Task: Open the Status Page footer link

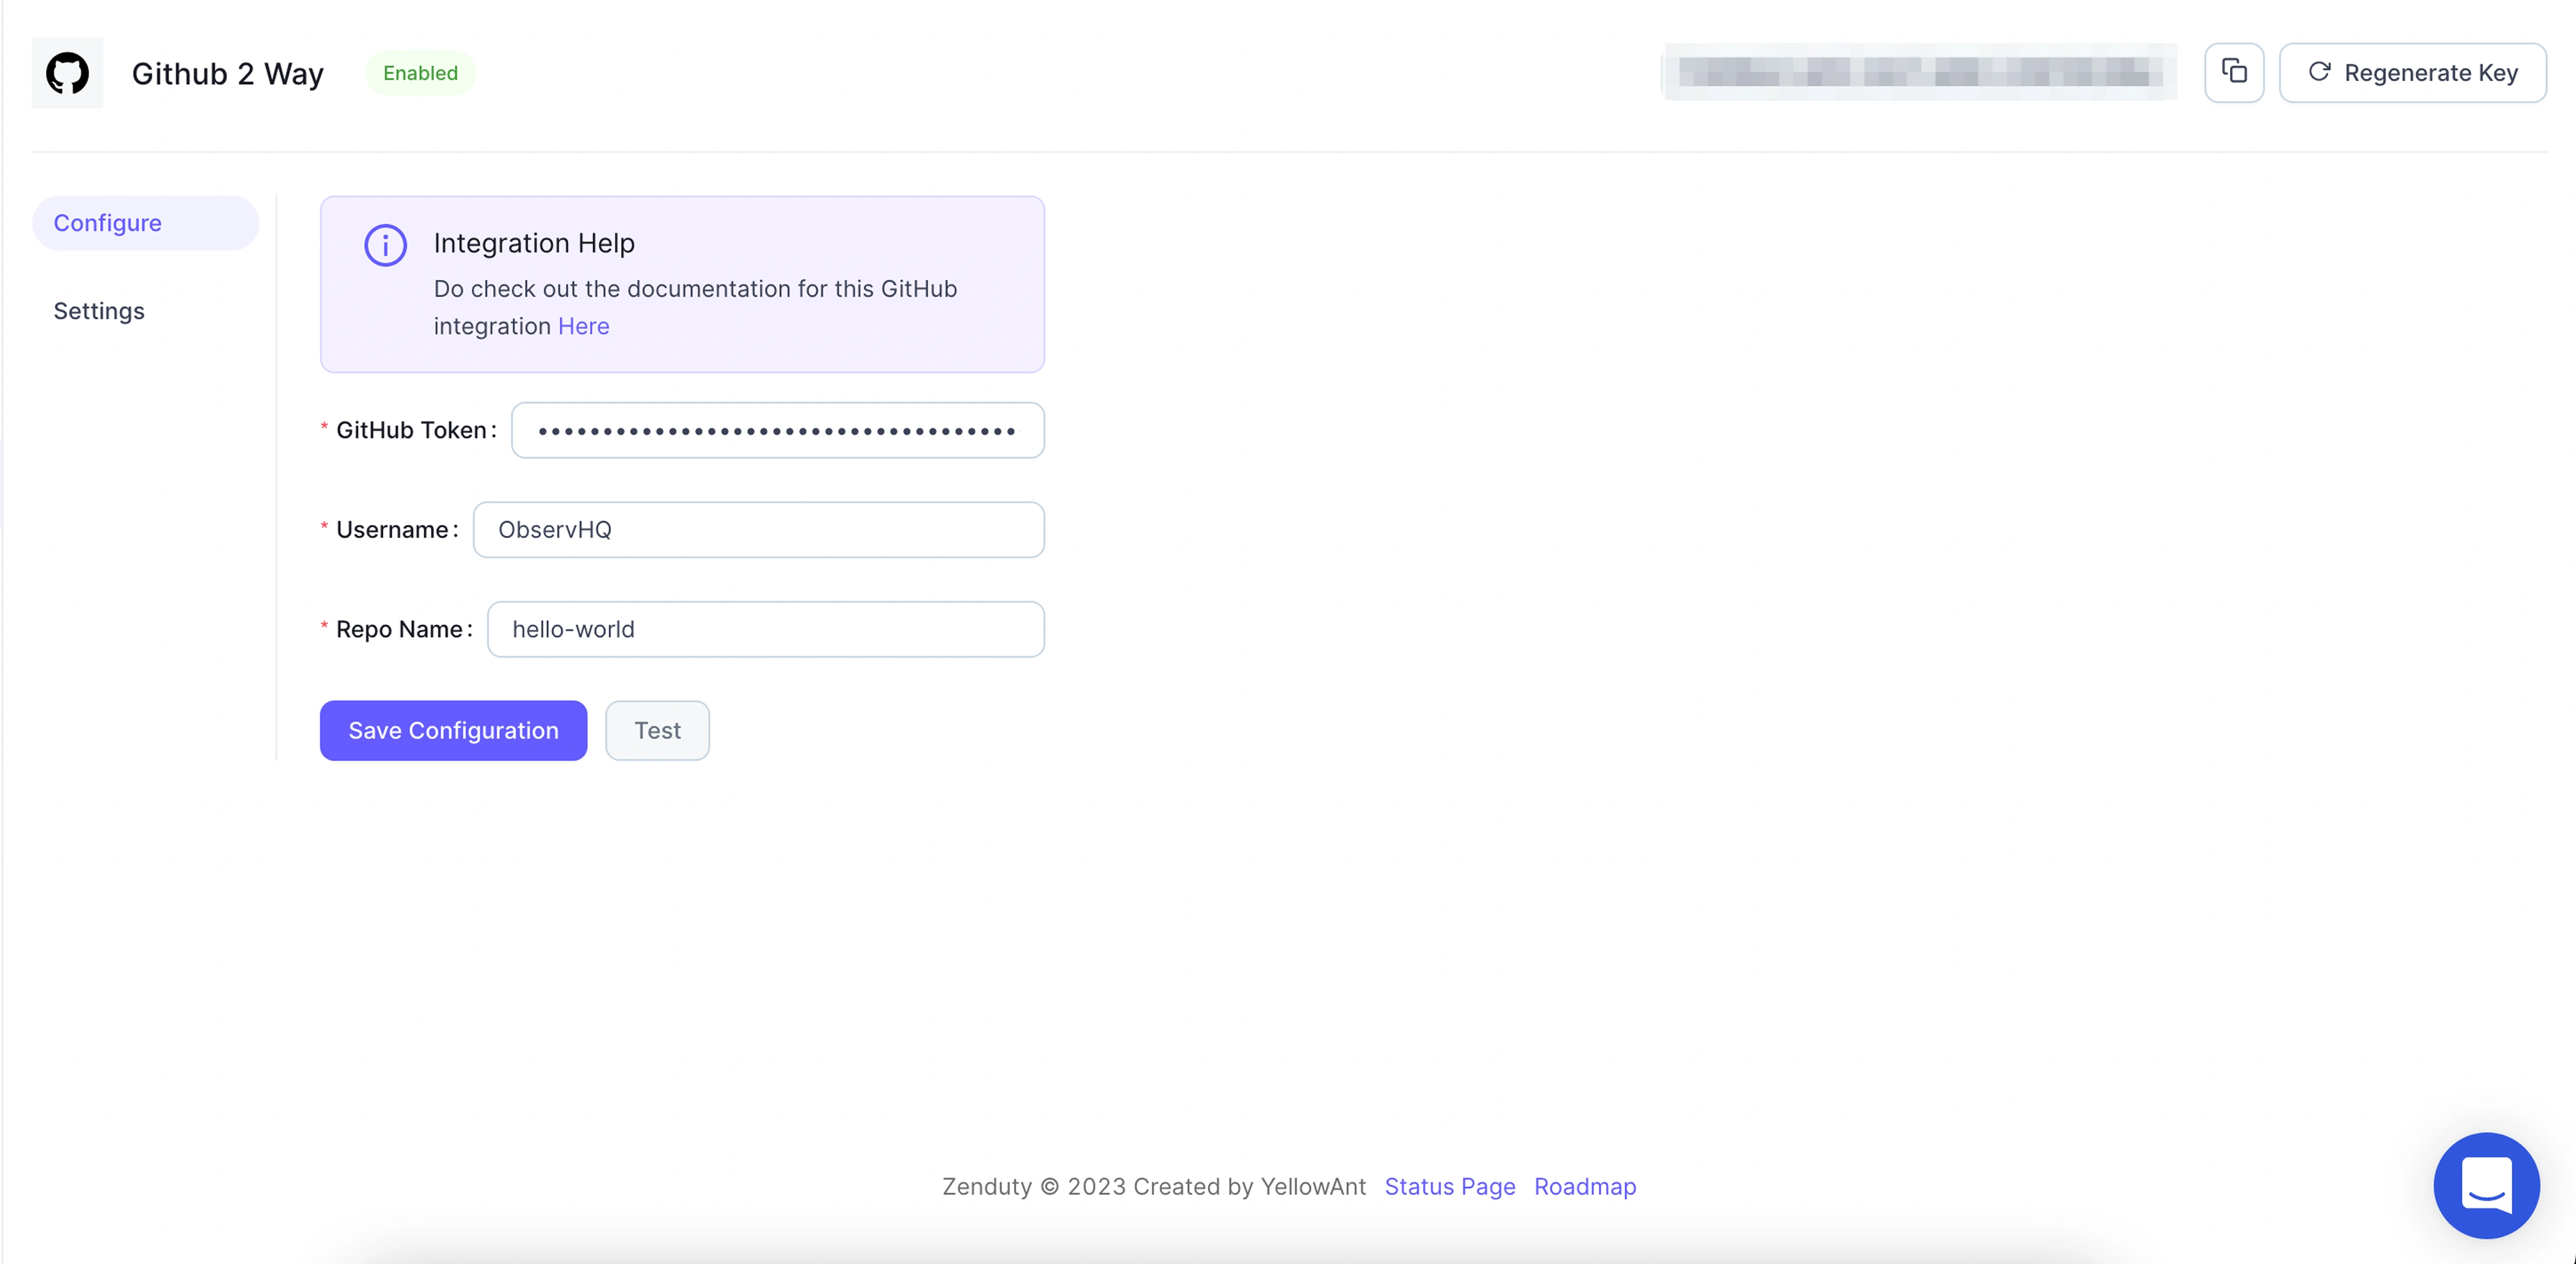Action: coord(1449,1186)
